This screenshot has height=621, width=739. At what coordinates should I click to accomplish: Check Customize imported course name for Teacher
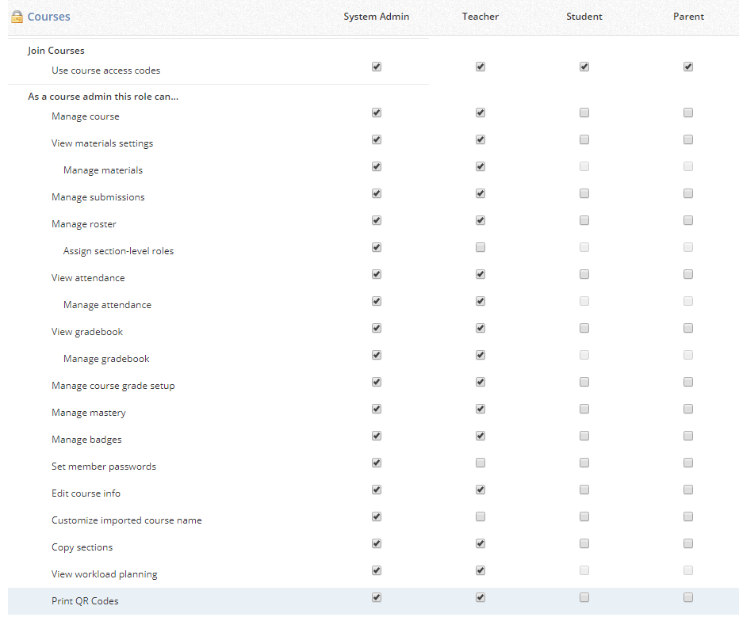(481, 517)
